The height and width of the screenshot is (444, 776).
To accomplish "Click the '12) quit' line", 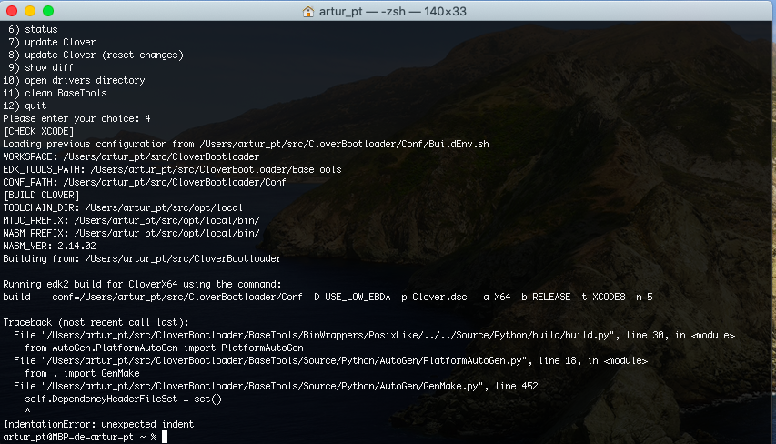I will (25, 106).
